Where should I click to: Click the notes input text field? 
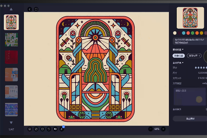tap(190, 97)
